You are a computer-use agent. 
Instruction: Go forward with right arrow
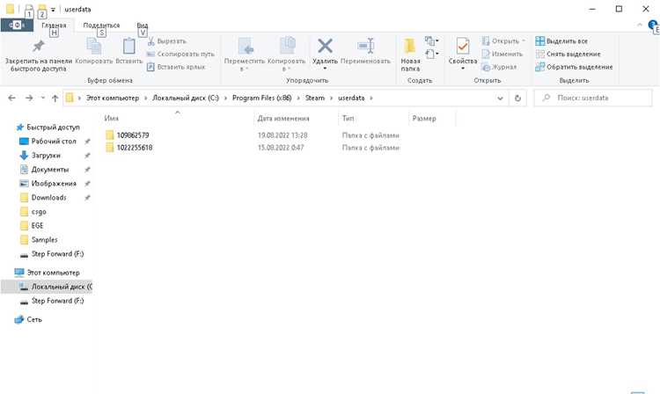pyautogui.click(x=29, y=98)
